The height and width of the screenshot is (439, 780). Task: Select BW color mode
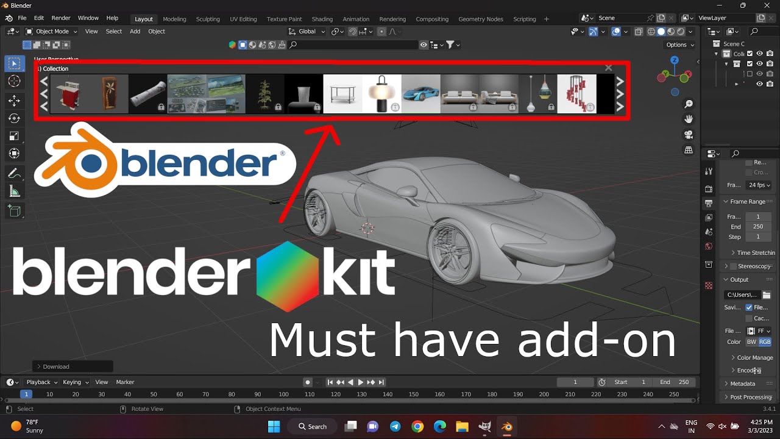pos(751,342)
